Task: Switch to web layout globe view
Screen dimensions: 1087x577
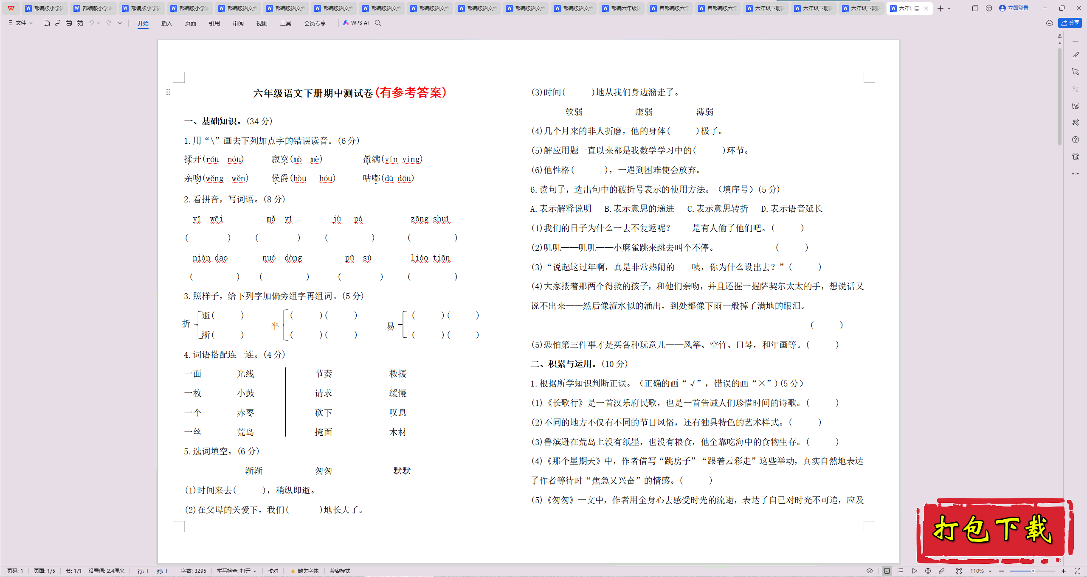Action: tap(928, 571)
